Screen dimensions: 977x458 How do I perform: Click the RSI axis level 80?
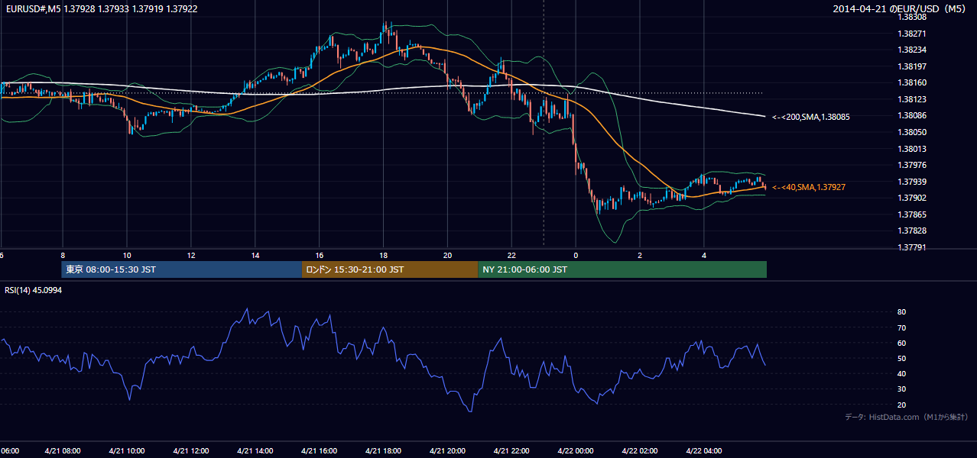click(x=901, y=312)
